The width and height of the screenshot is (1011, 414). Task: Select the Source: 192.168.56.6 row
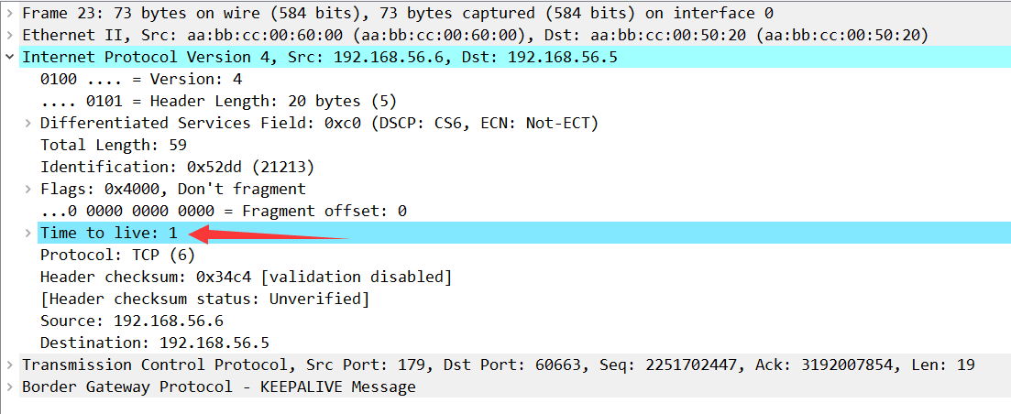point(131,321)
